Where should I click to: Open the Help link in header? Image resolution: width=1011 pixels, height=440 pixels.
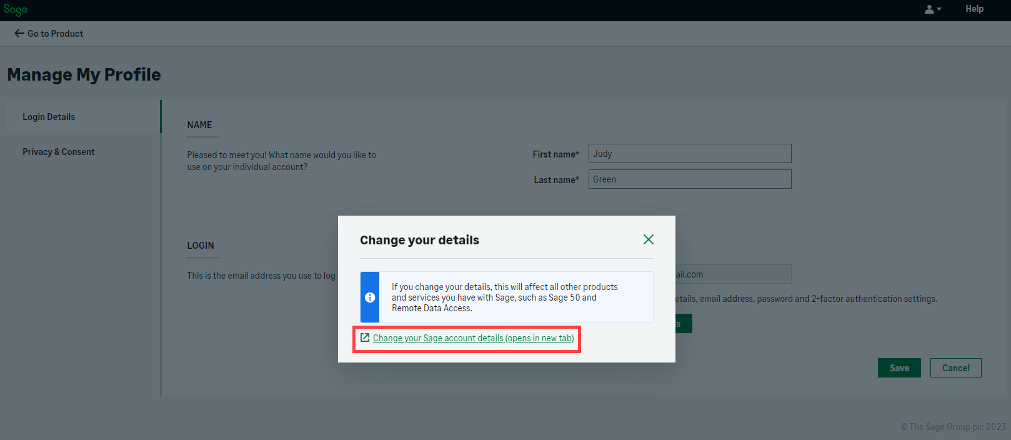974,9
